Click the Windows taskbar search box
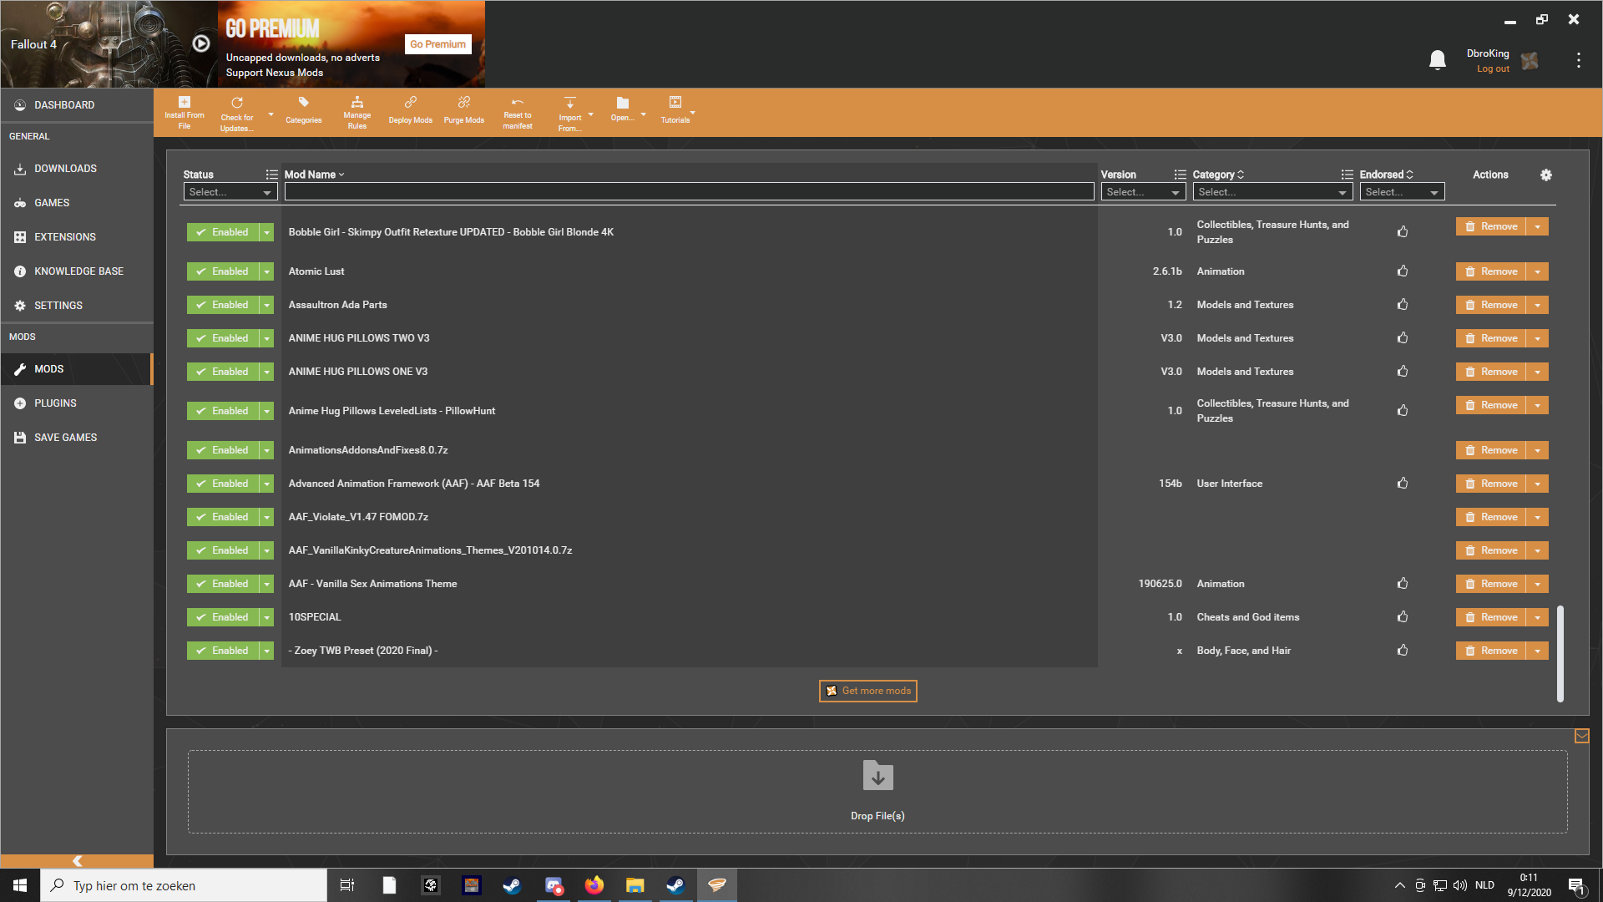 [184, 885]
